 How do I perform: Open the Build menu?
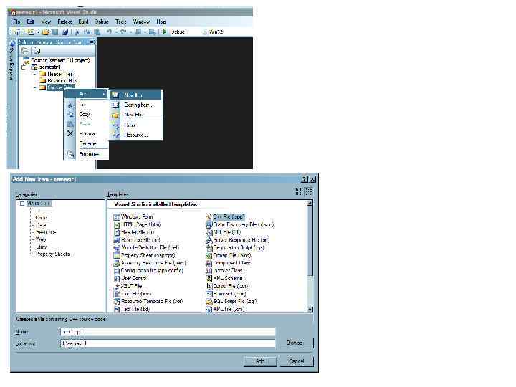click(x=83, y=21)
